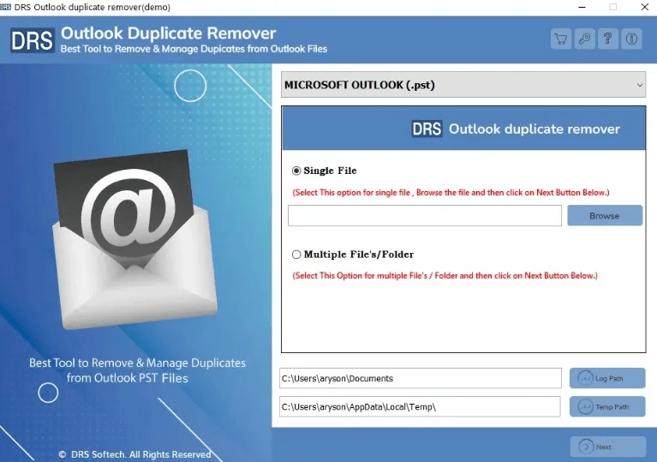Screen dimensions: 657x462
Task: Click 'DRS Softech. All Rights Reserved' text
Action: pyautogui.click(x=140, y=454)
